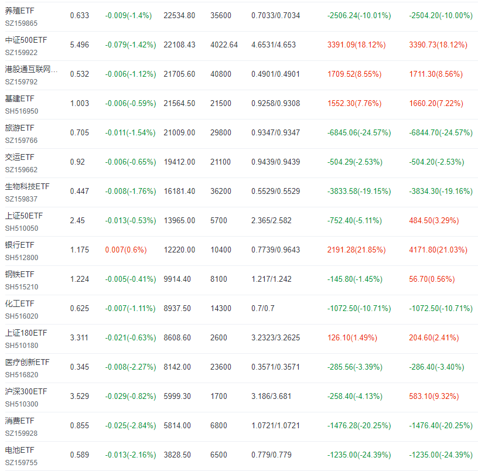478x471 pixels.
Task: Select code SH512800
Action: (x=22, y=257)
